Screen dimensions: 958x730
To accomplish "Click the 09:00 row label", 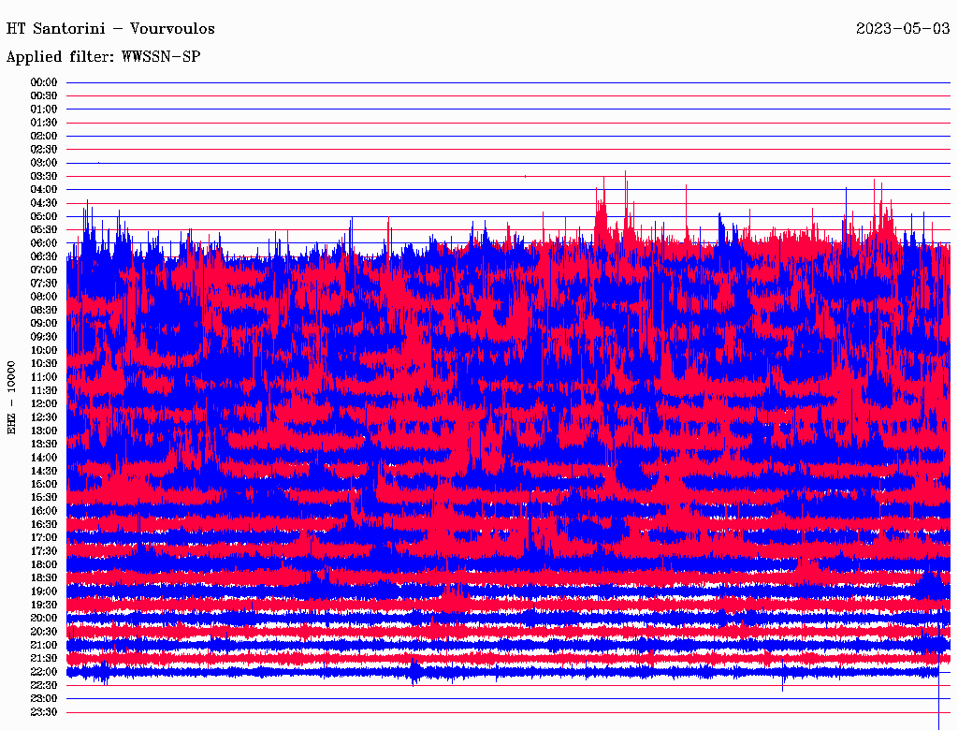I will point(44,323).
